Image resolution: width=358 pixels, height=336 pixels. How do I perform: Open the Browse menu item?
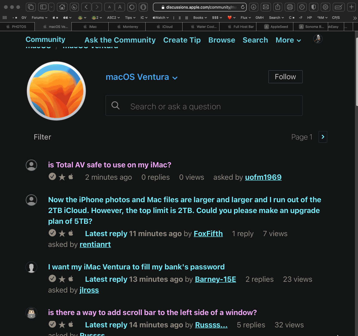click(222, 40)
